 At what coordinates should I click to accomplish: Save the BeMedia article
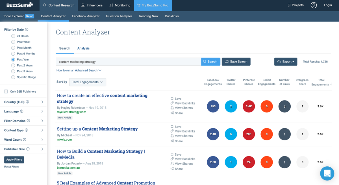click(176, 154)
